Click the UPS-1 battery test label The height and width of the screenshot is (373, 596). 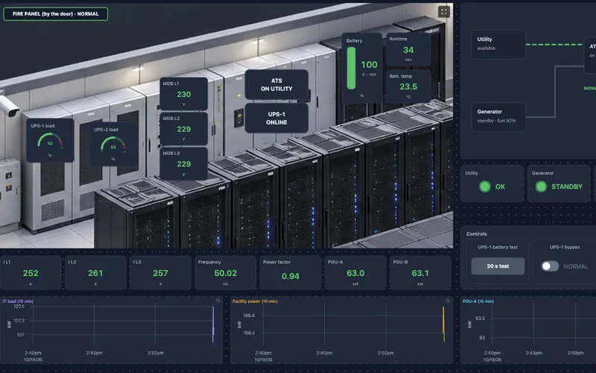point(498,247)
